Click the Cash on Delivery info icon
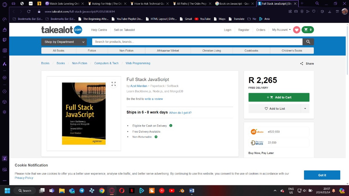The image size is (349, 196). tap(171, 126)
